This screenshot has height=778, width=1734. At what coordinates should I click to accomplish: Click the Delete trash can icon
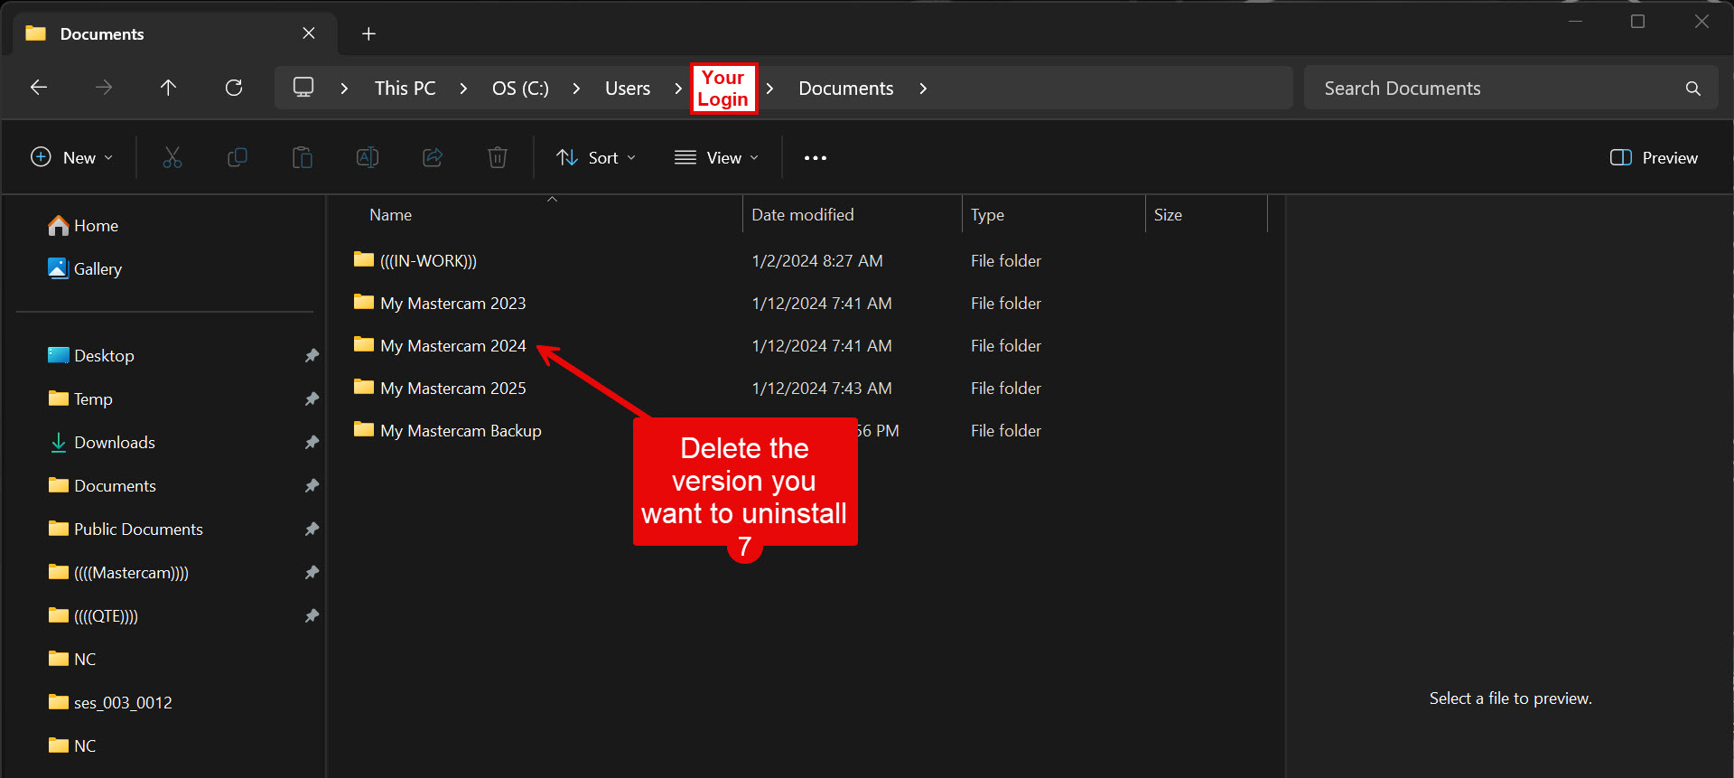pos(498,158)
